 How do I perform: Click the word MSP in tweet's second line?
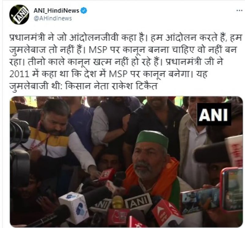(x=98, y=50)
